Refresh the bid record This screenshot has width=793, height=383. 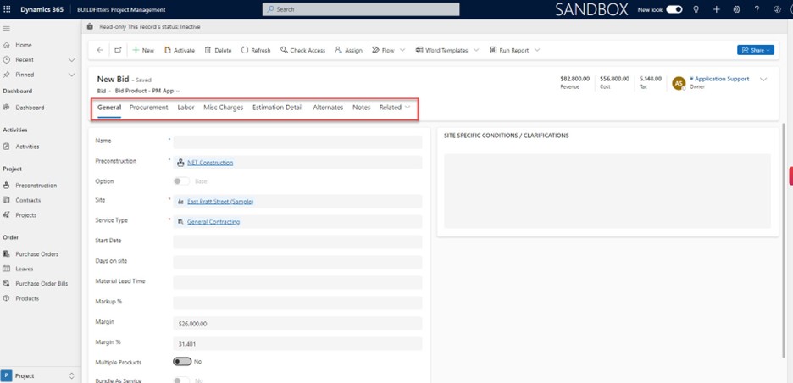[256, 50]
